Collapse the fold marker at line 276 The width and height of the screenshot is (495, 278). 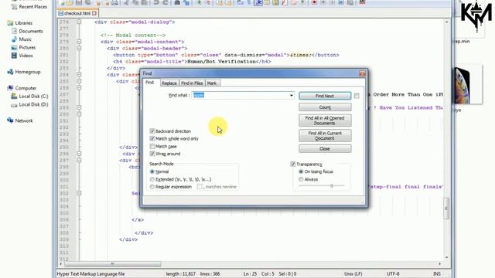tap(79, 22)
